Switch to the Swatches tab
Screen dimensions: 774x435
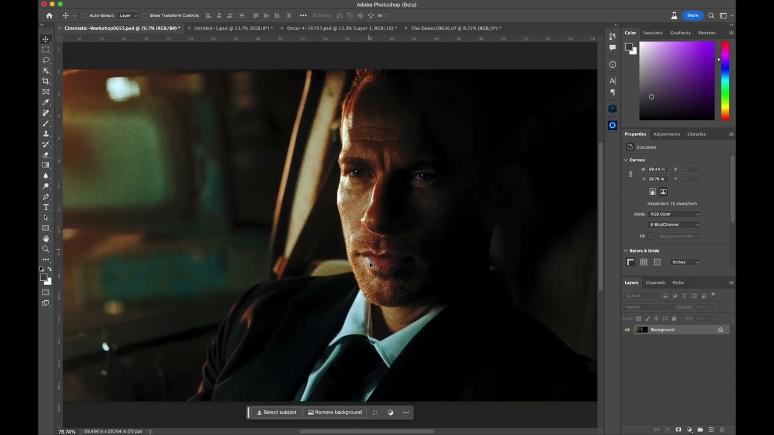[x=652, y=33]
